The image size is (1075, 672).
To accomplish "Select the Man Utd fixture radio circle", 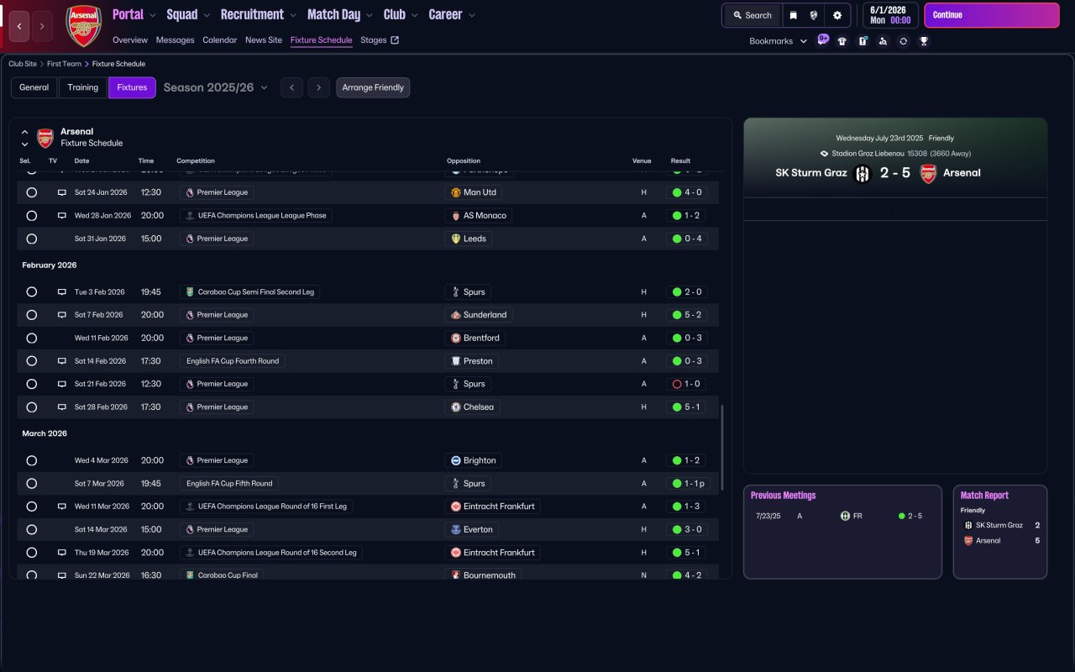I will [x=31, y=192].
